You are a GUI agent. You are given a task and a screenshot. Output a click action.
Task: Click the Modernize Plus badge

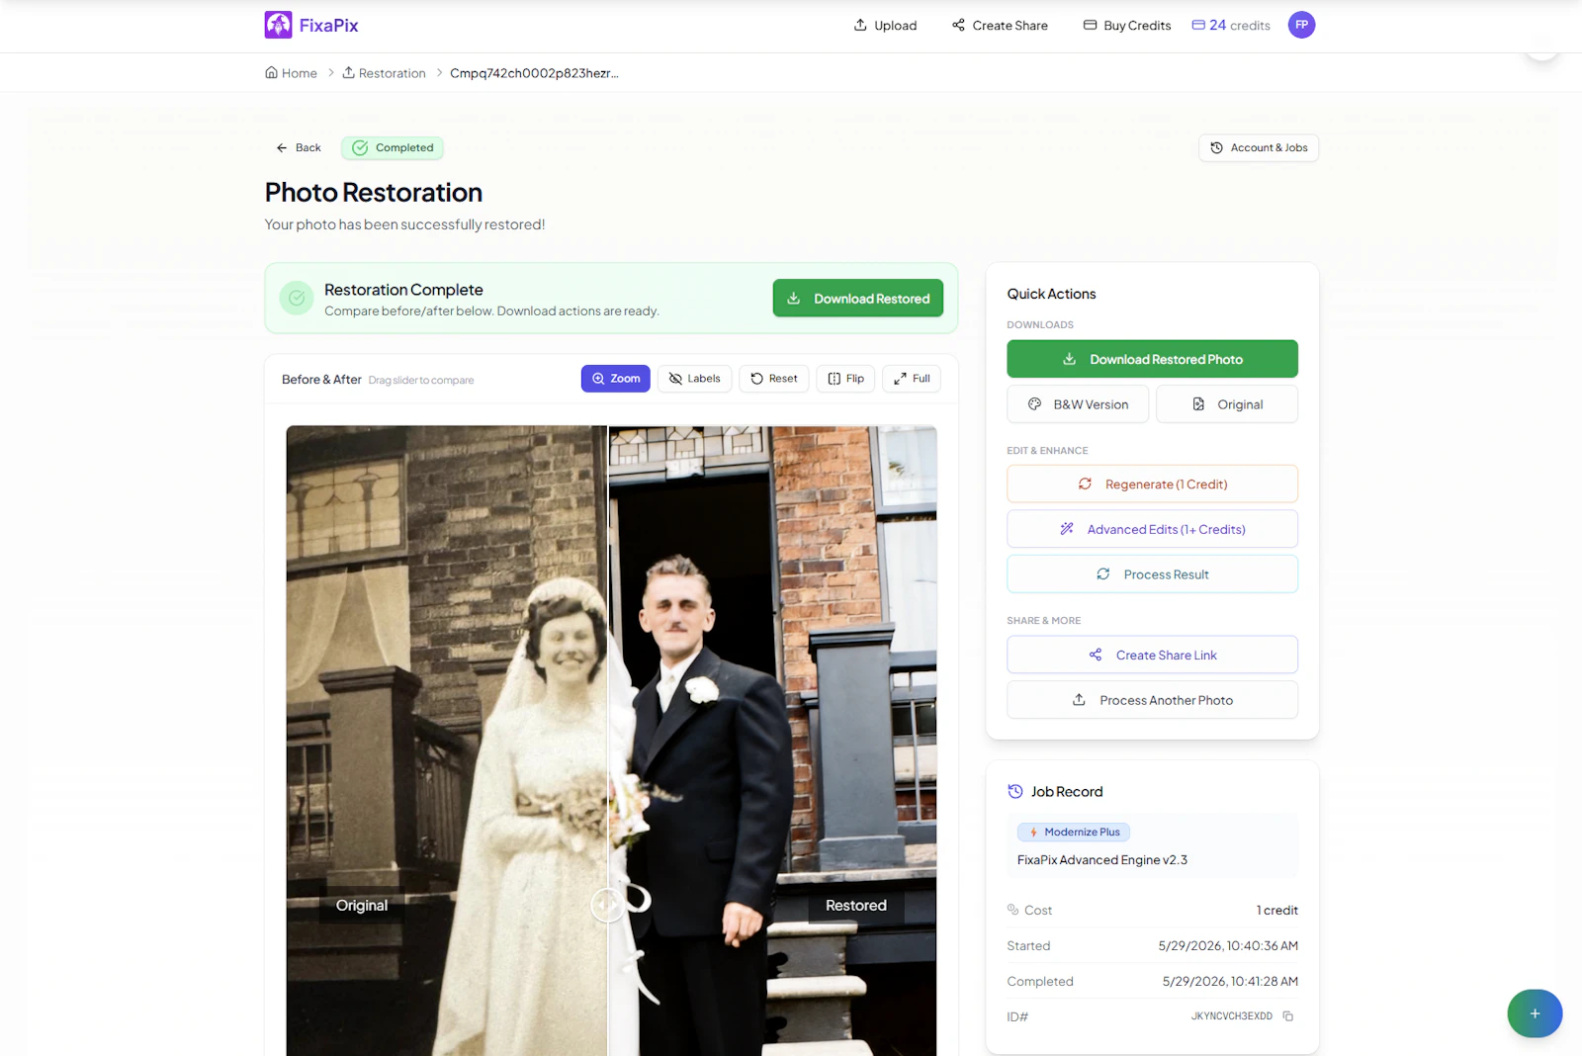[x=1074, y=833]
